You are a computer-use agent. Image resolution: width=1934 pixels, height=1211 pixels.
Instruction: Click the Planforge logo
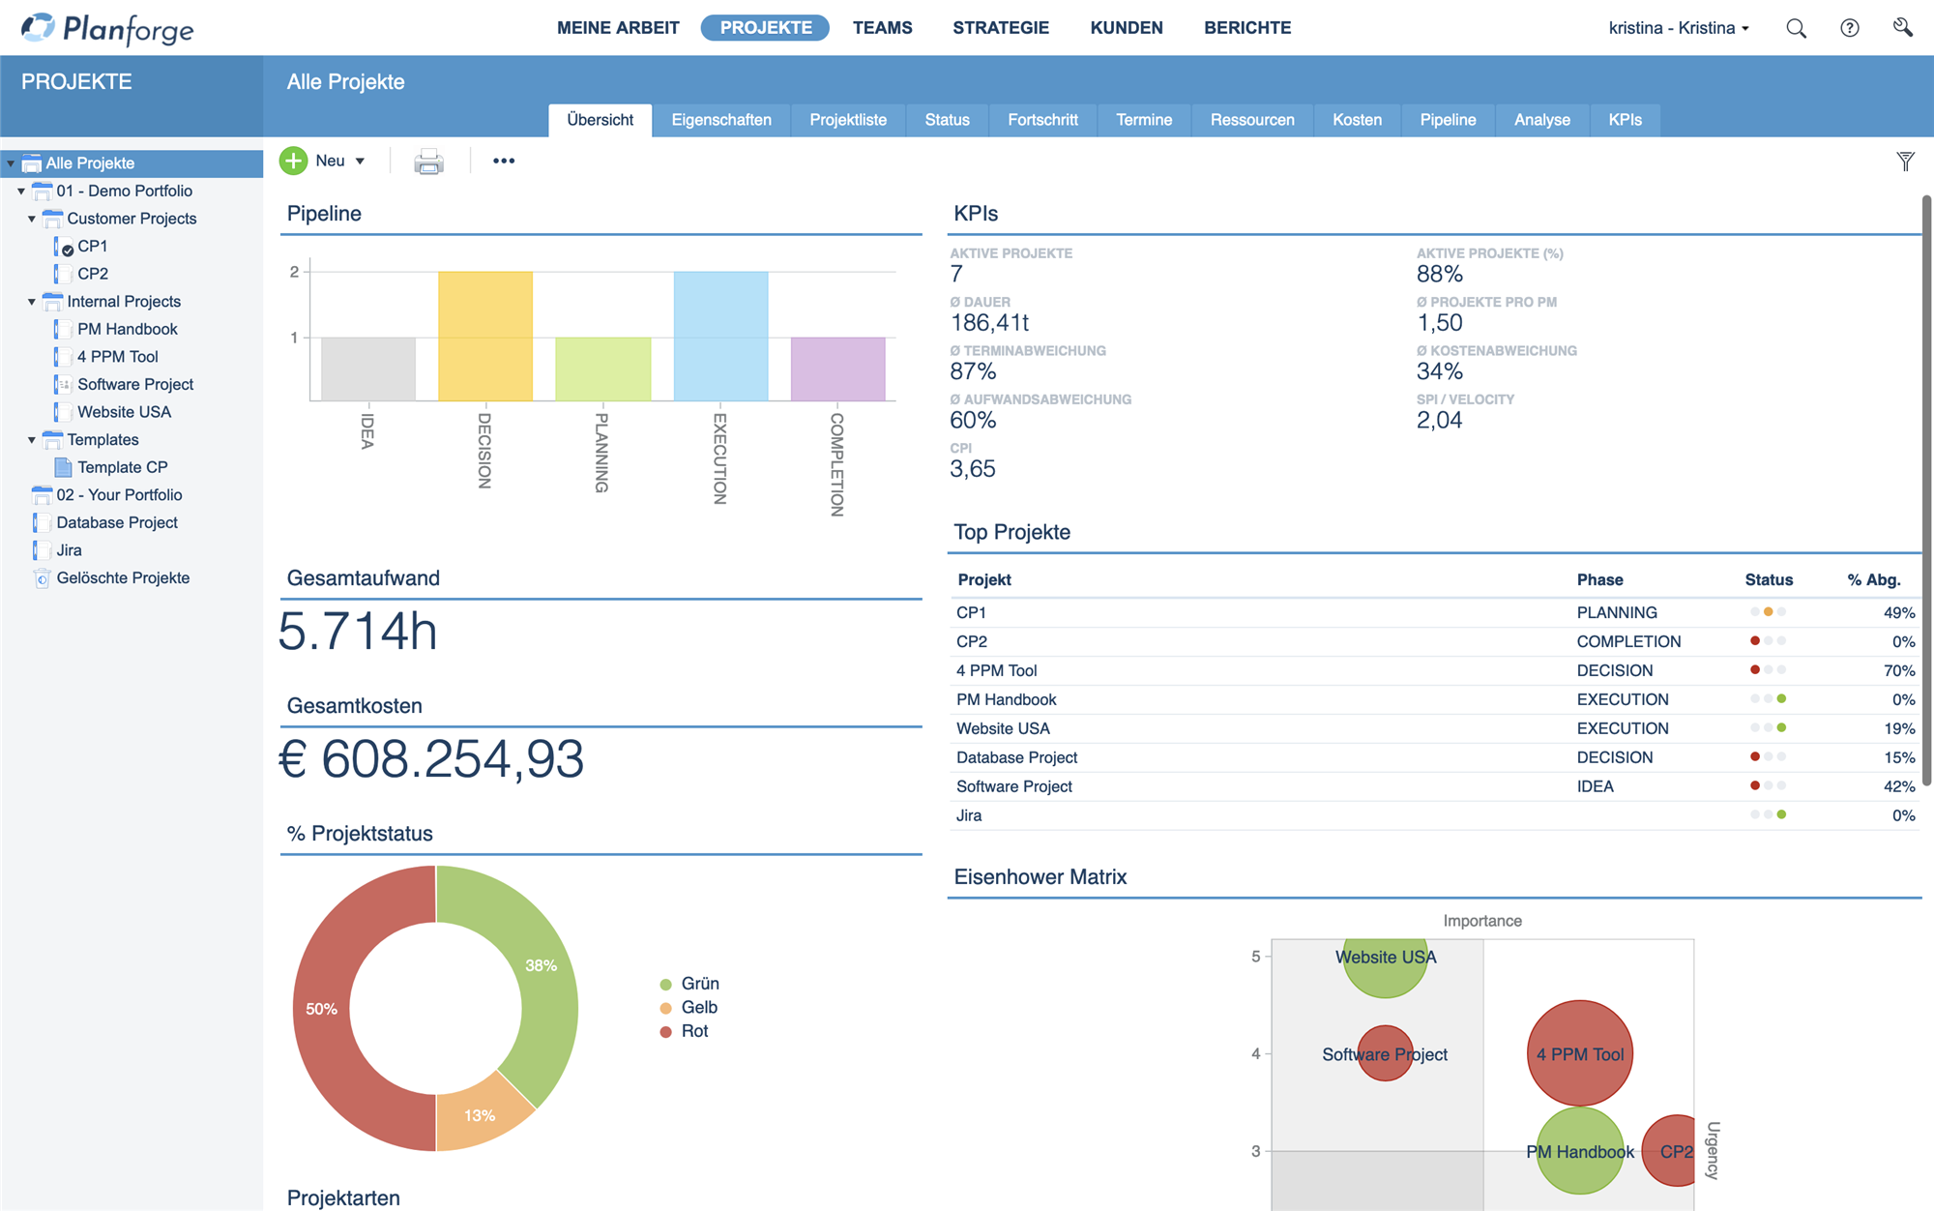(x=107, y=28)
